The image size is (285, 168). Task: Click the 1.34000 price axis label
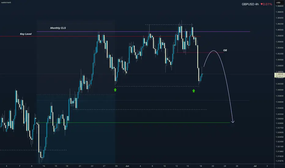coord(279,90)
